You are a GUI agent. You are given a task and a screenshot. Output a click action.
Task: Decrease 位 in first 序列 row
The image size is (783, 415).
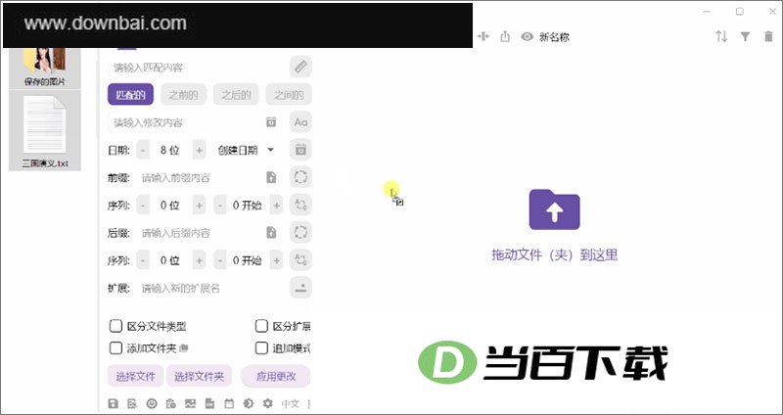[143, 206]
